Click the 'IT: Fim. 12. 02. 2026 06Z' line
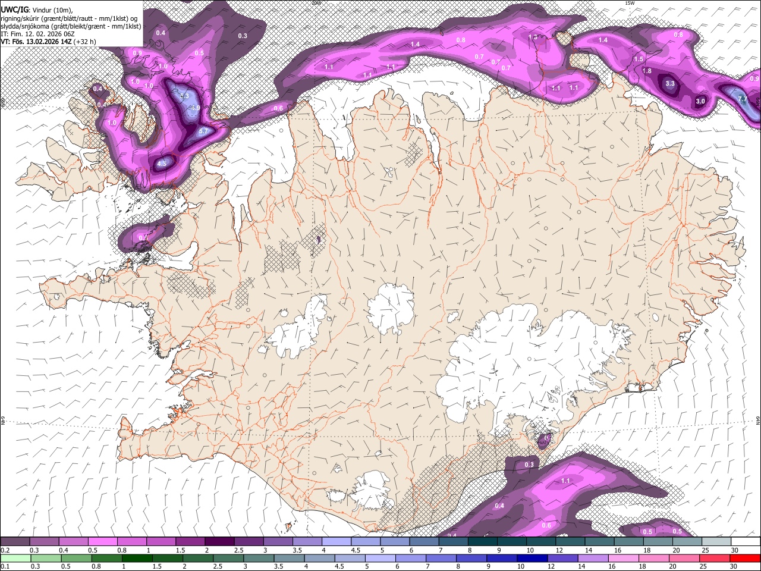Screen dimensions: 761x571 (x=37, y=34)
